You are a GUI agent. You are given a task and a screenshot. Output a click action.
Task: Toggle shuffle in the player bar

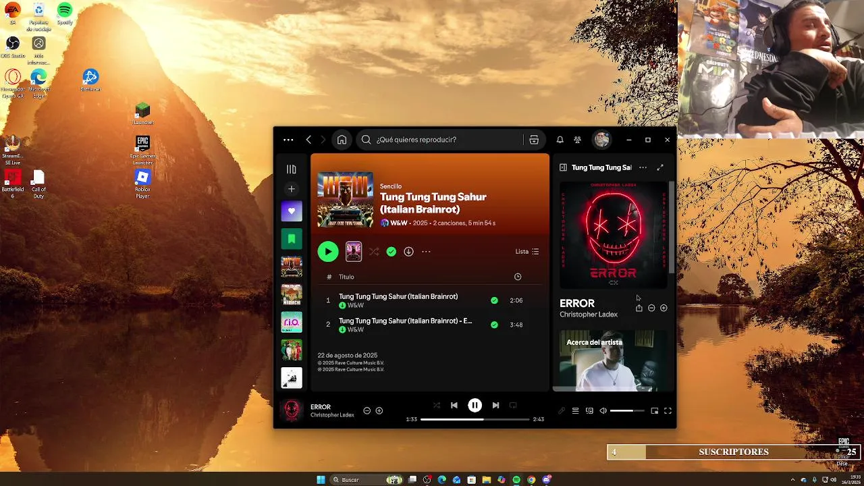pos(436,405)
